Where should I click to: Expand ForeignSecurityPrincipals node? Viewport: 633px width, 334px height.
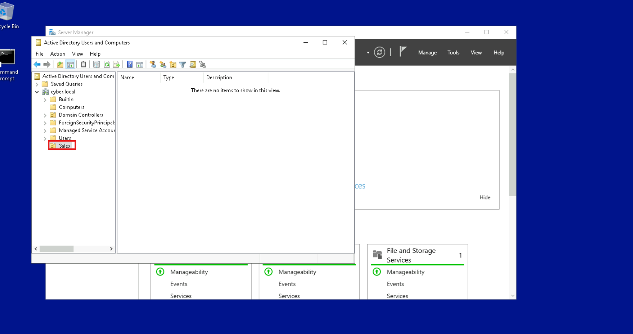click(x=45, y=123)
